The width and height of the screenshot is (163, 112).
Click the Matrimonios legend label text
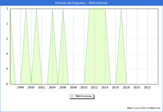84,96
